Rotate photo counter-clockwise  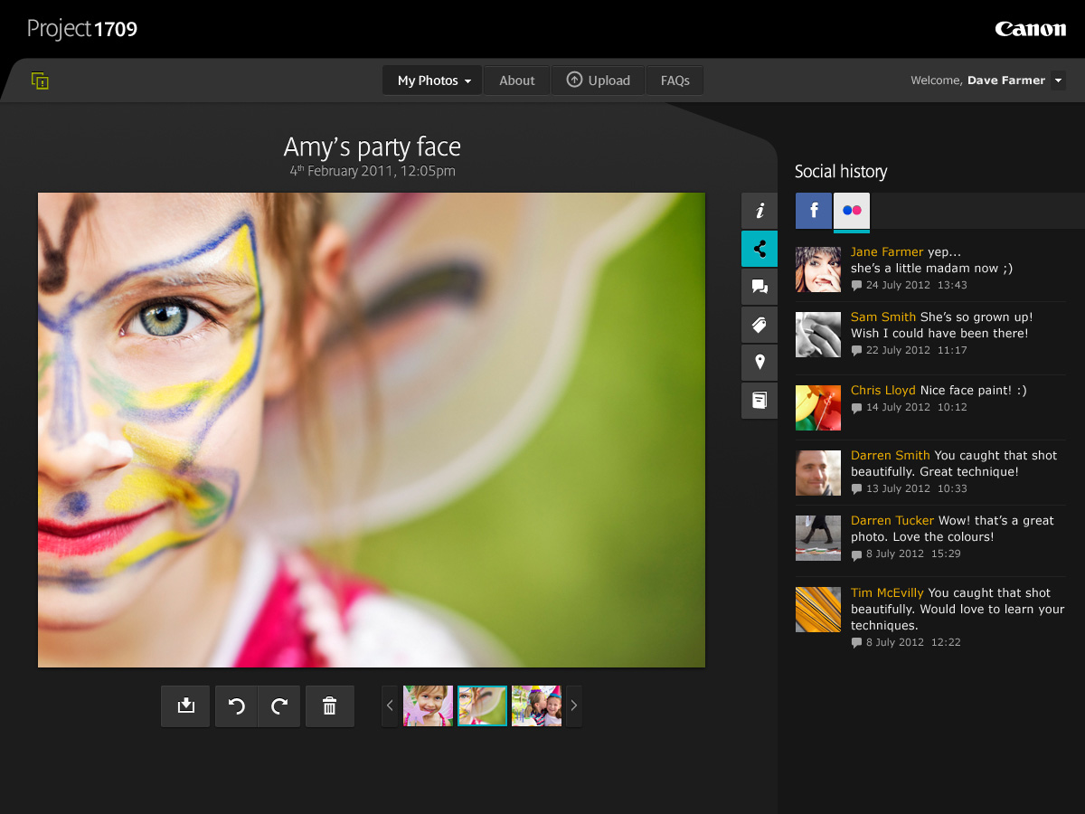(237, 706)
